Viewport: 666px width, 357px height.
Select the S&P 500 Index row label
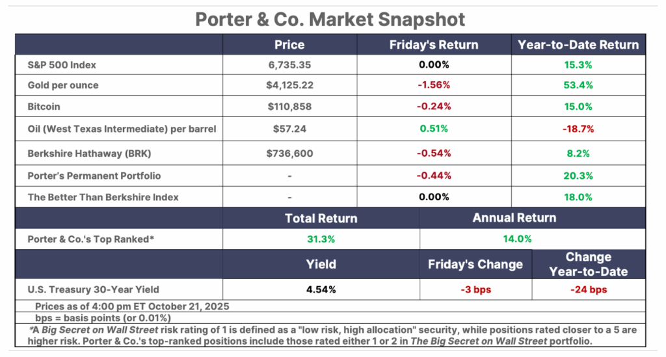[62, 65]
